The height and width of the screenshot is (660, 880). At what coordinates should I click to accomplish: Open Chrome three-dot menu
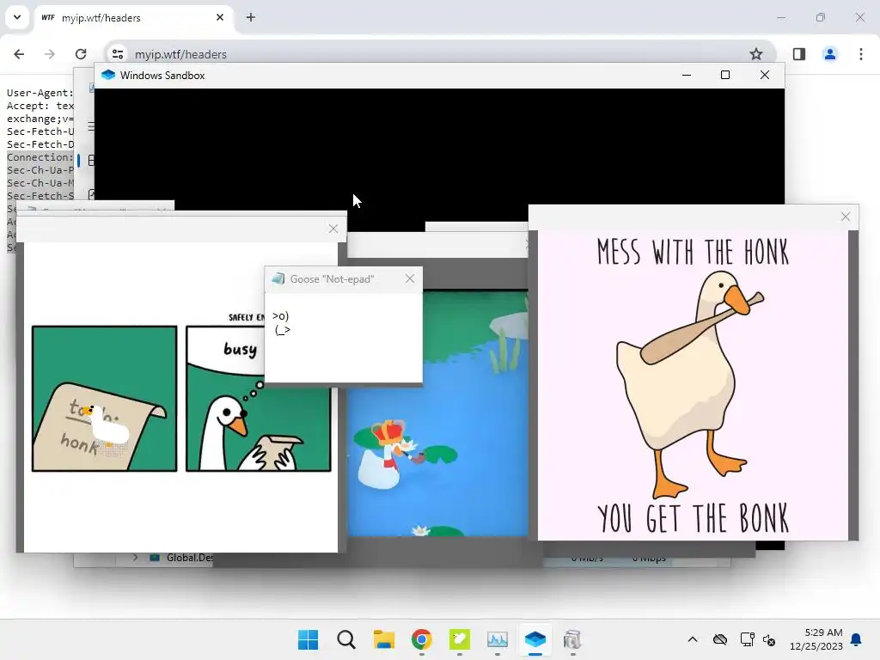[x=861, y=54]
